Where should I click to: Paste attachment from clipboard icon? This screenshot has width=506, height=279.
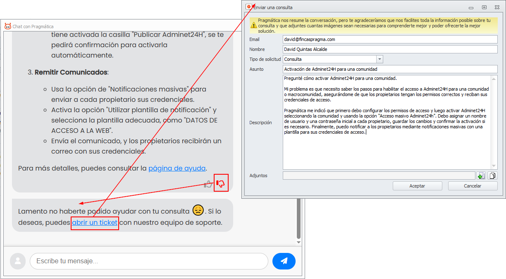pos(492,176)
